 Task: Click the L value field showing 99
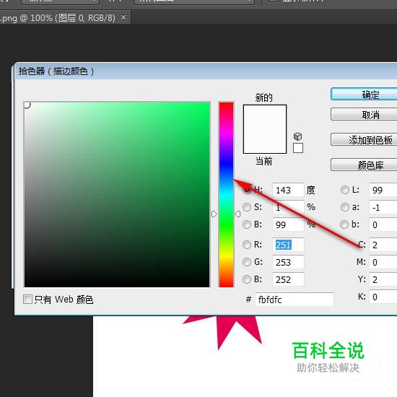(x=383, y=190)
